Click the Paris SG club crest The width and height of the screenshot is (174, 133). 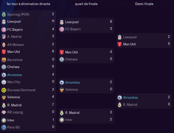4,127
